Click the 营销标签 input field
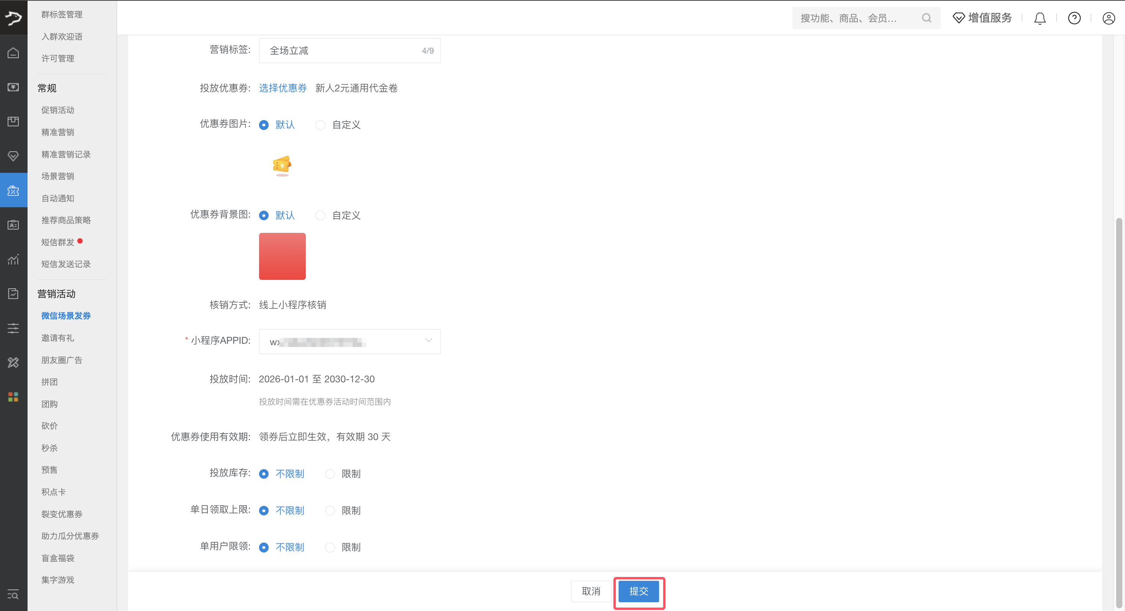1125x611 pixels. [x=341, y=50]
